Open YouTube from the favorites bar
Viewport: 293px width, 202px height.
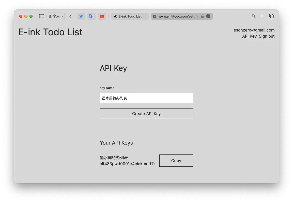102,16
